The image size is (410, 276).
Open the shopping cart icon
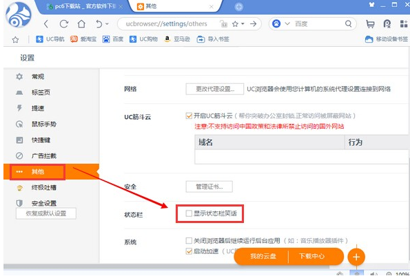[370, 24]
